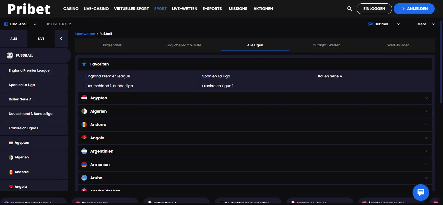Expand the Ägypten leagues row
Screen dimensions: 443x205
tap(255, 98)
